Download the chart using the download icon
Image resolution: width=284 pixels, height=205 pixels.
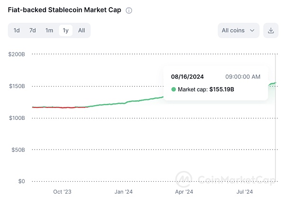click(271, 30)
